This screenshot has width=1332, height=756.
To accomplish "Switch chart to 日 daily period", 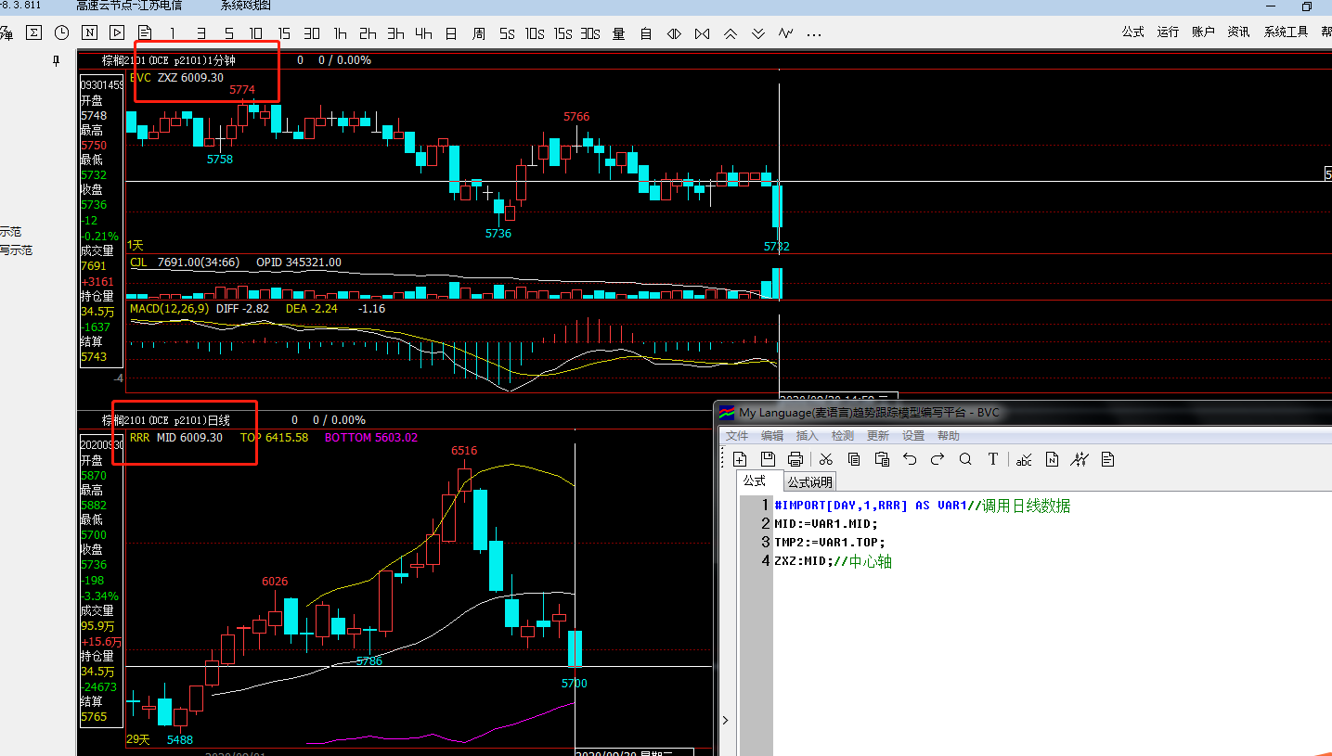I will click(451, 33).
